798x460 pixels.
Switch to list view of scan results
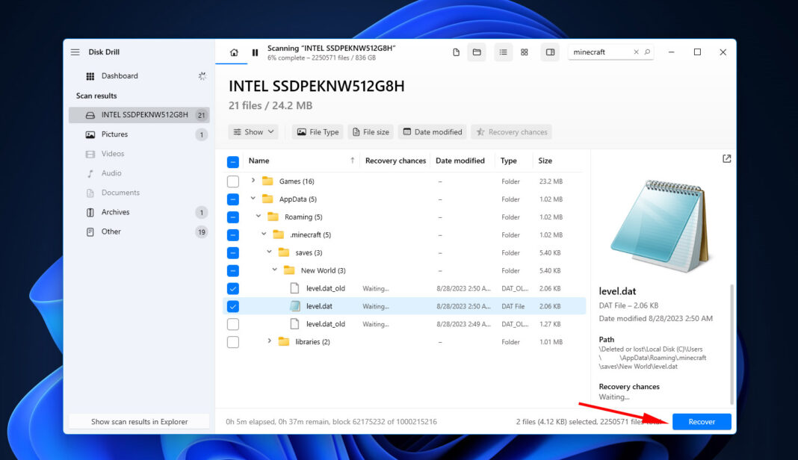pyautogui.click(x=503, y=52)
